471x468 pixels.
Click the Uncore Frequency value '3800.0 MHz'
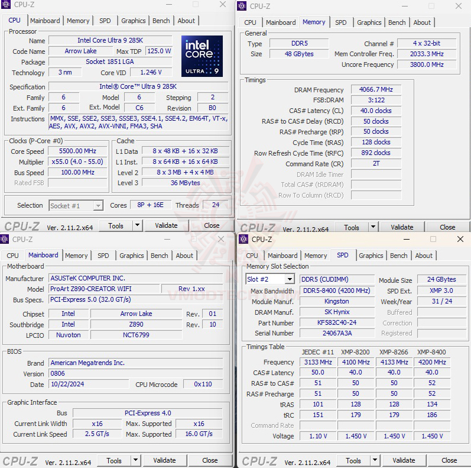[x=427, y=64]
